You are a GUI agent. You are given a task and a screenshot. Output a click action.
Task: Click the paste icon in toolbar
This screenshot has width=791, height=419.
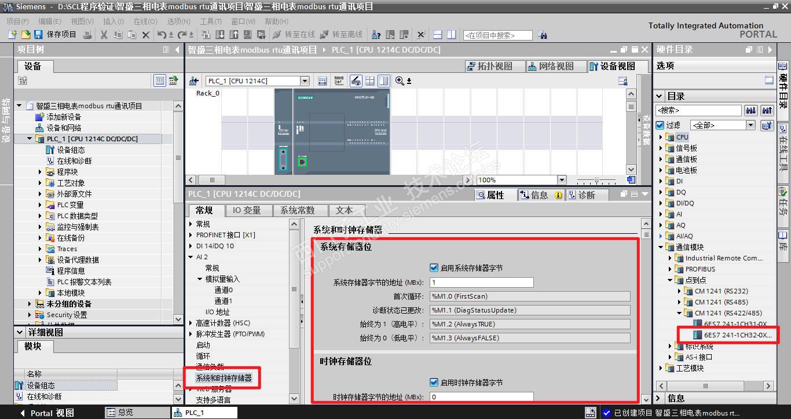click(x=131, y=35)
